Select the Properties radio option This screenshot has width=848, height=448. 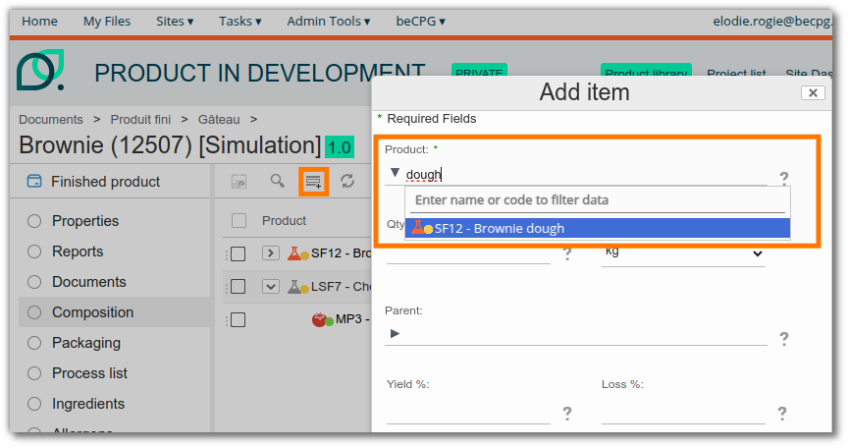pos(34,221)
